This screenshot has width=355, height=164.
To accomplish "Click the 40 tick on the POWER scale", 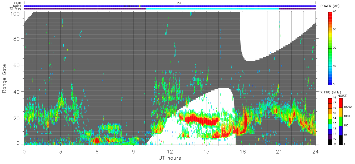I will (x=335, y=12).
